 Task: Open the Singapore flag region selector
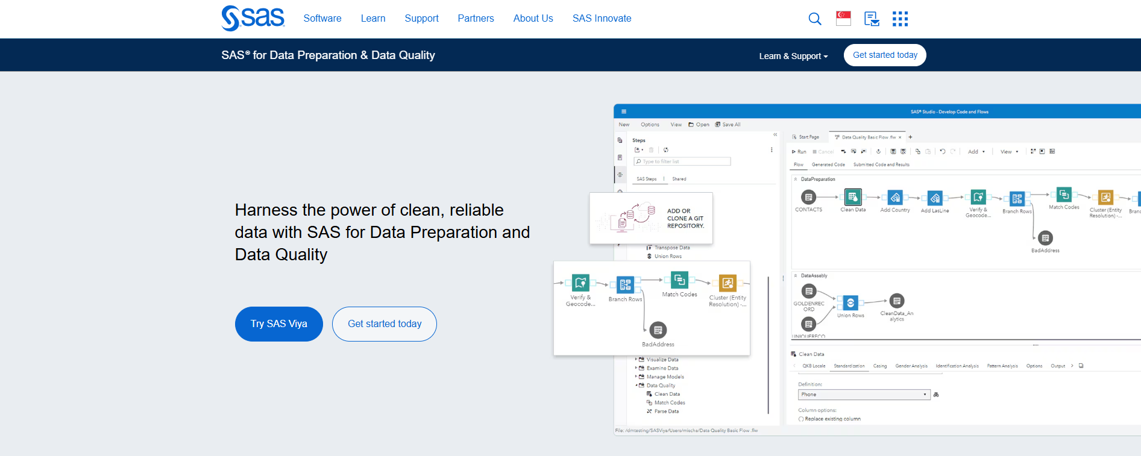[x=843, y=19]
